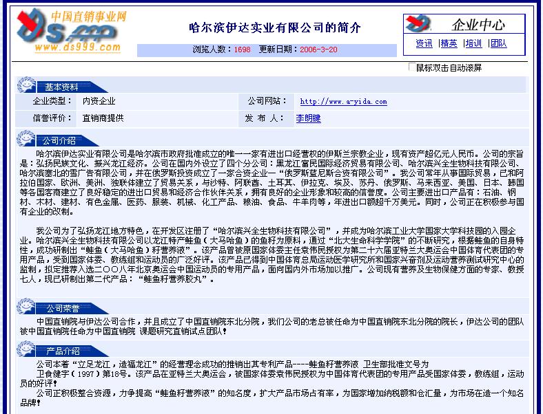Click the 浏览人数 label
543x414 pixels.
pos(212,50)
